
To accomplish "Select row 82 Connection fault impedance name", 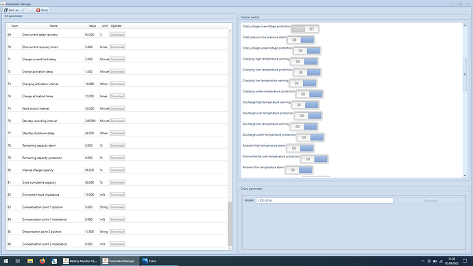I will 40,195.
